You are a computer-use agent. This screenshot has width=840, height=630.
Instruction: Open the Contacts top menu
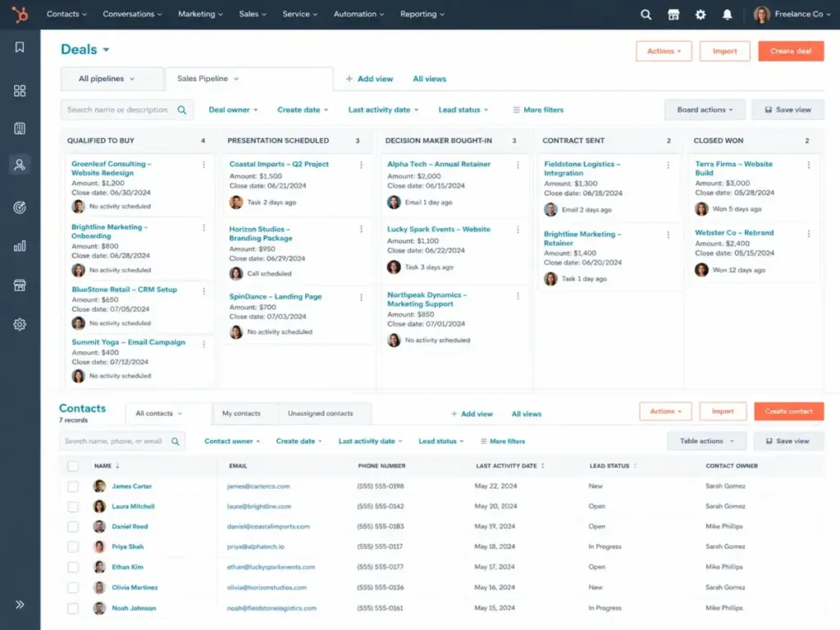(x=66, y=15)
